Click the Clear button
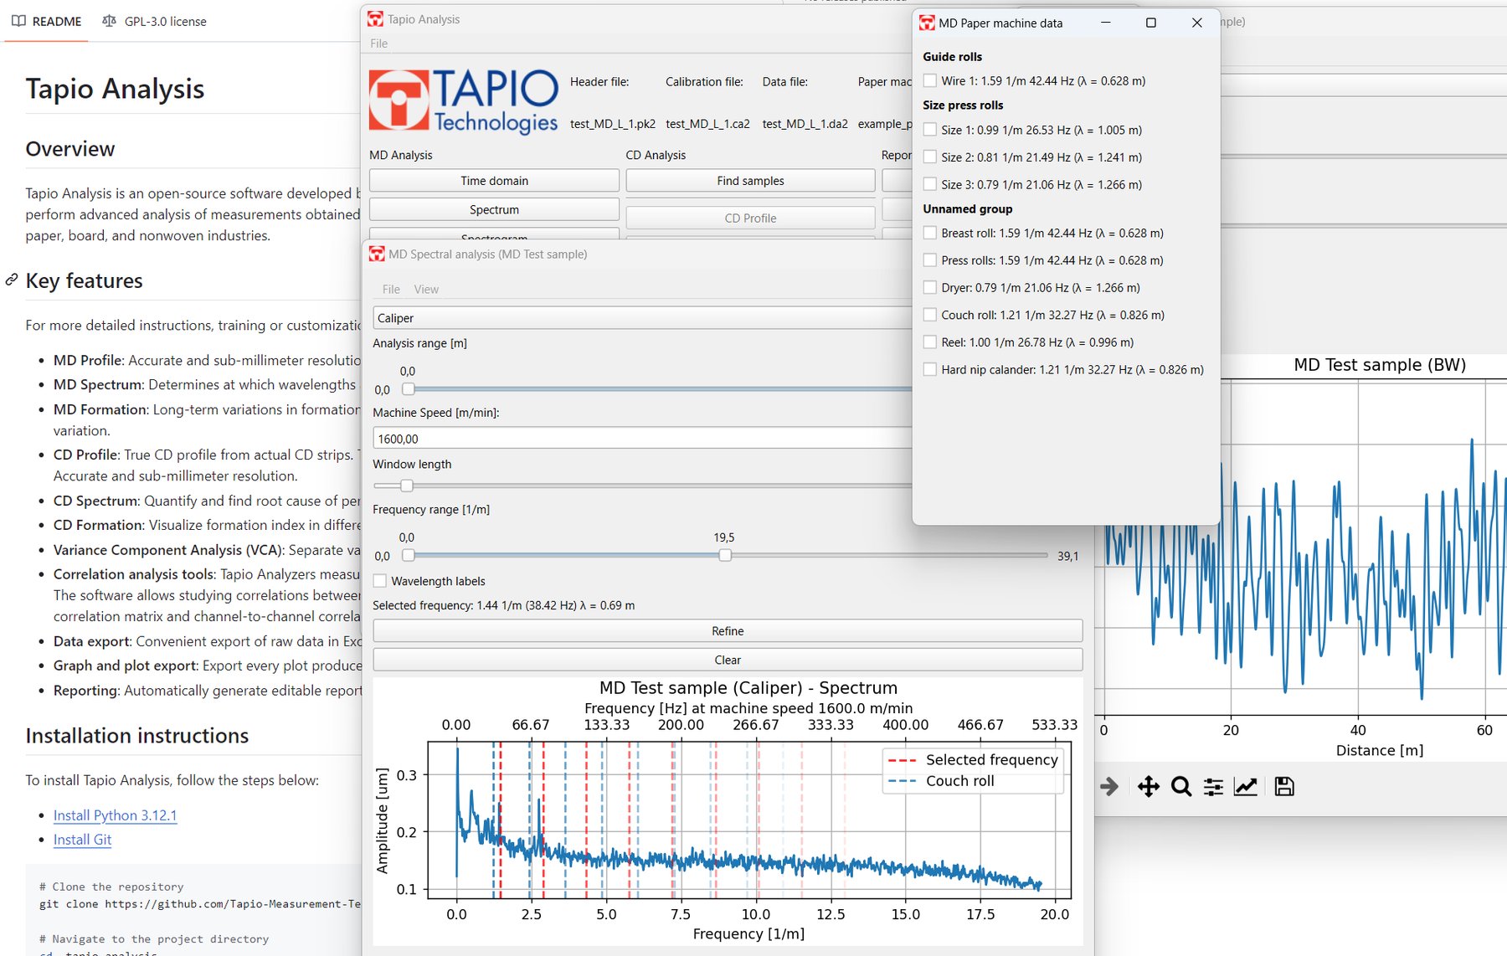The height and width of the screenshot is (956, 1507). coord(728,660)
